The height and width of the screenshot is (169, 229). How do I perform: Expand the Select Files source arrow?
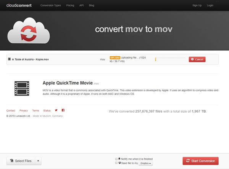38,161
